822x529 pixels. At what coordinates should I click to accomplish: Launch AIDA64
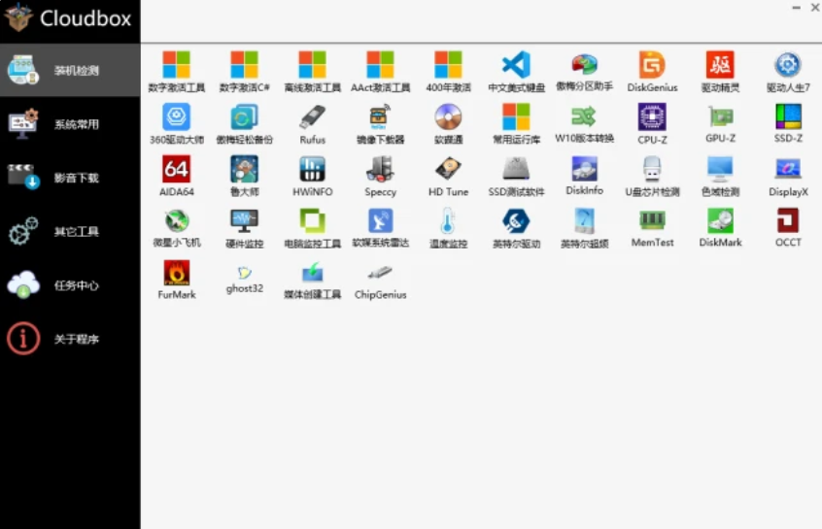pyautogui.click(x=176, y=177)
